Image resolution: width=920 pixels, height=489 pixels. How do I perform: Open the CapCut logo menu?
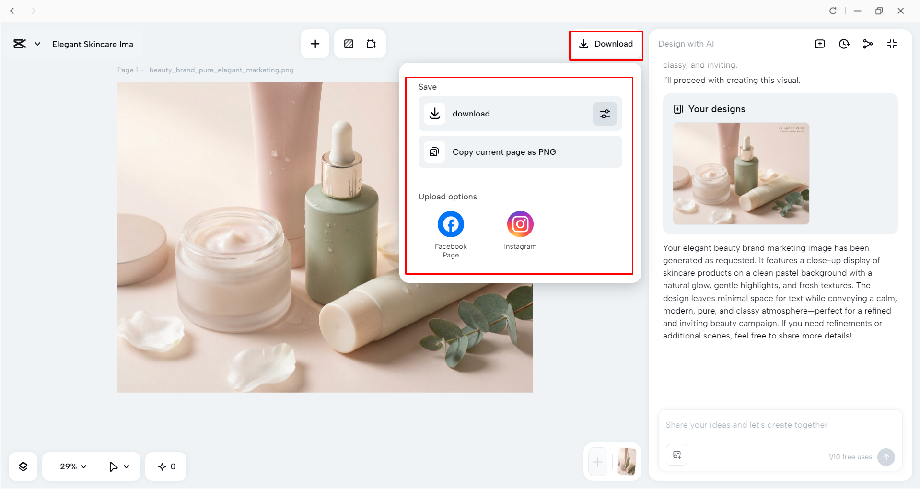[x=20, y=44]
